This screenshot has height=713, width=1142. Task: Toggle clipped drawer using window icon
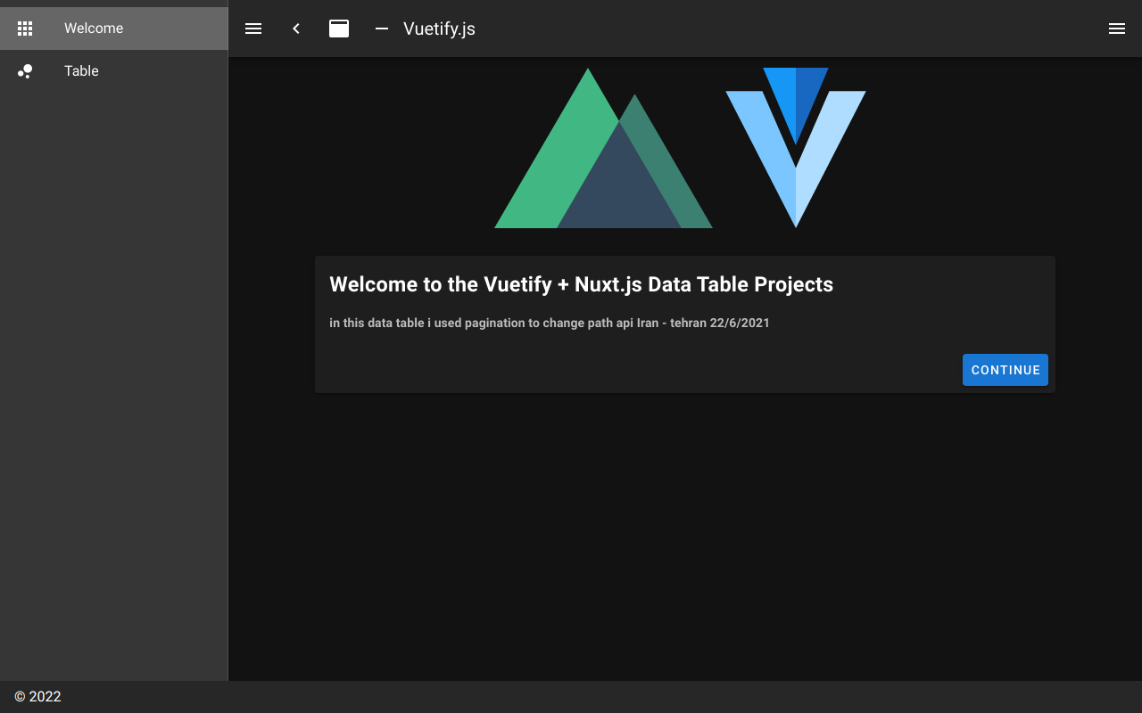[339, 29]
